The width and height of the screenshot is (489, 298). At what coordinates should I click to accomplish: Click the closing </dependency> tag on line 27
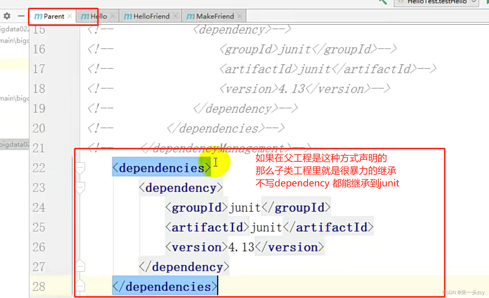(184, 267)
